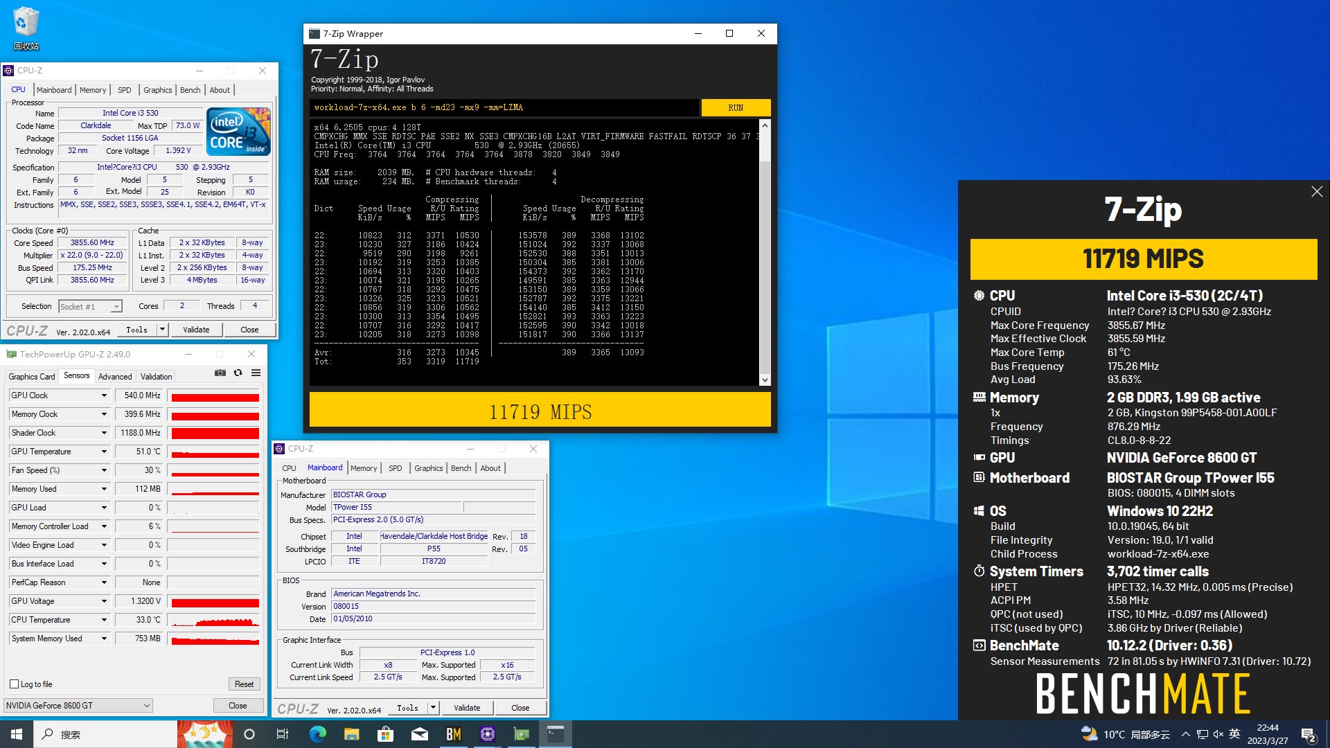Click the 7-Zip command line input field

[504, 107]
